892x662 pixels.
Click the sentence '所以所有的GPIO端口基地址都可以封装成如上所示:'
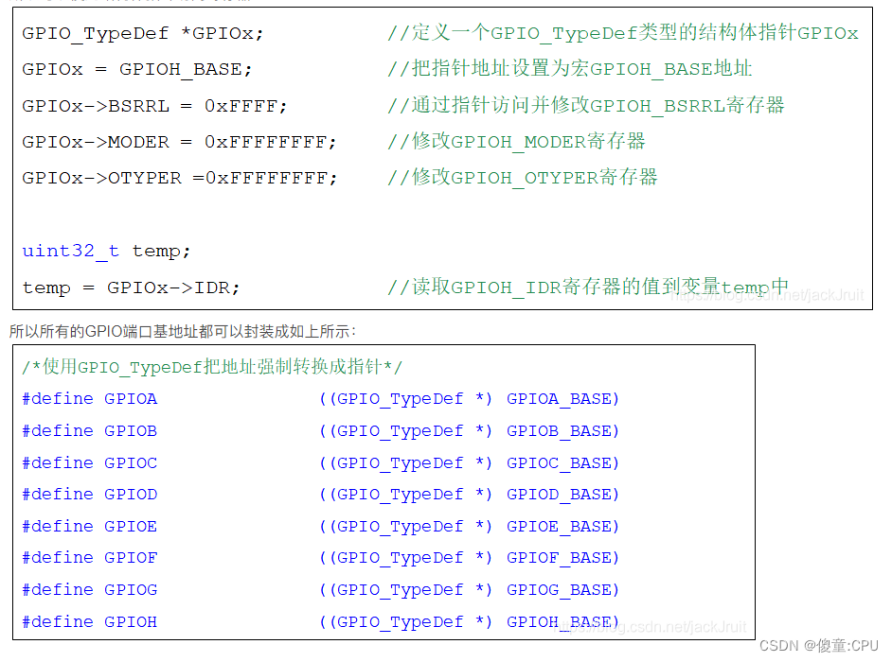pyautogui.click(x=183, y=331)
